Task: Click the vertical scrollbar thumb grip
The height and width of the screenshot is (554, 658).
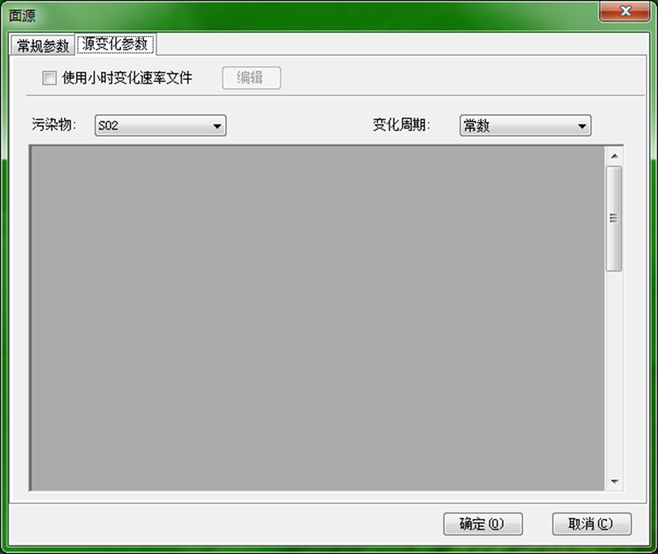Action: tap(614, 218)
